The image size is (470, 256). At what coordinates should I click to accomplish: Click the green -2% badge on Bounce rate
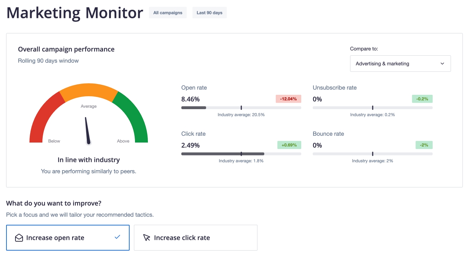pyautogui.click(x=424, y=145)
